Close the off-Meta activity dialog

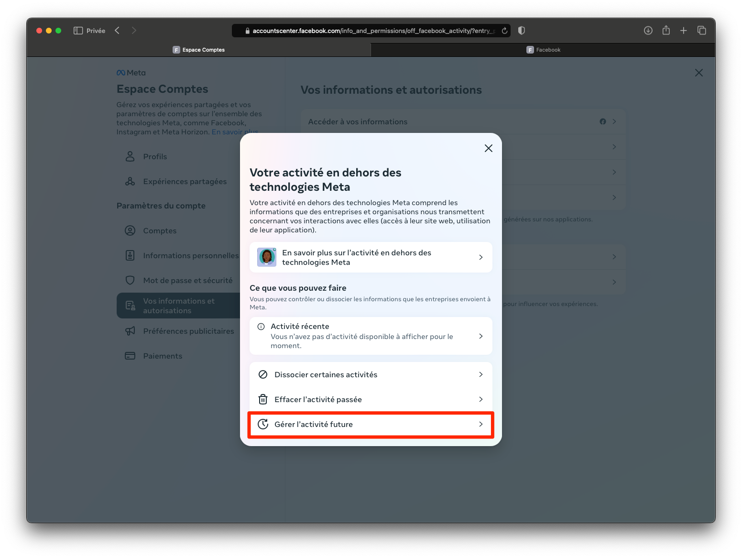(x=488, y=148)
